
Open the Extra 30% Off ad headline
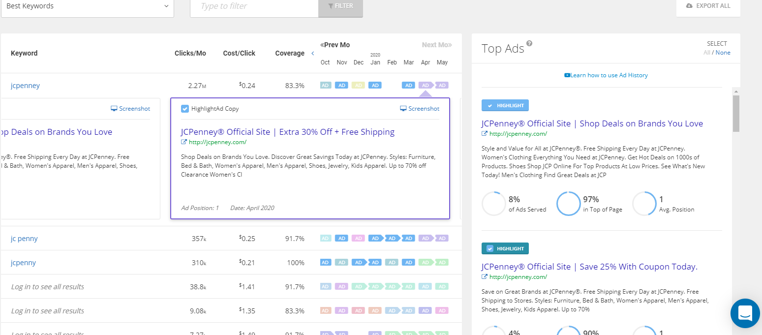point(288,132)
